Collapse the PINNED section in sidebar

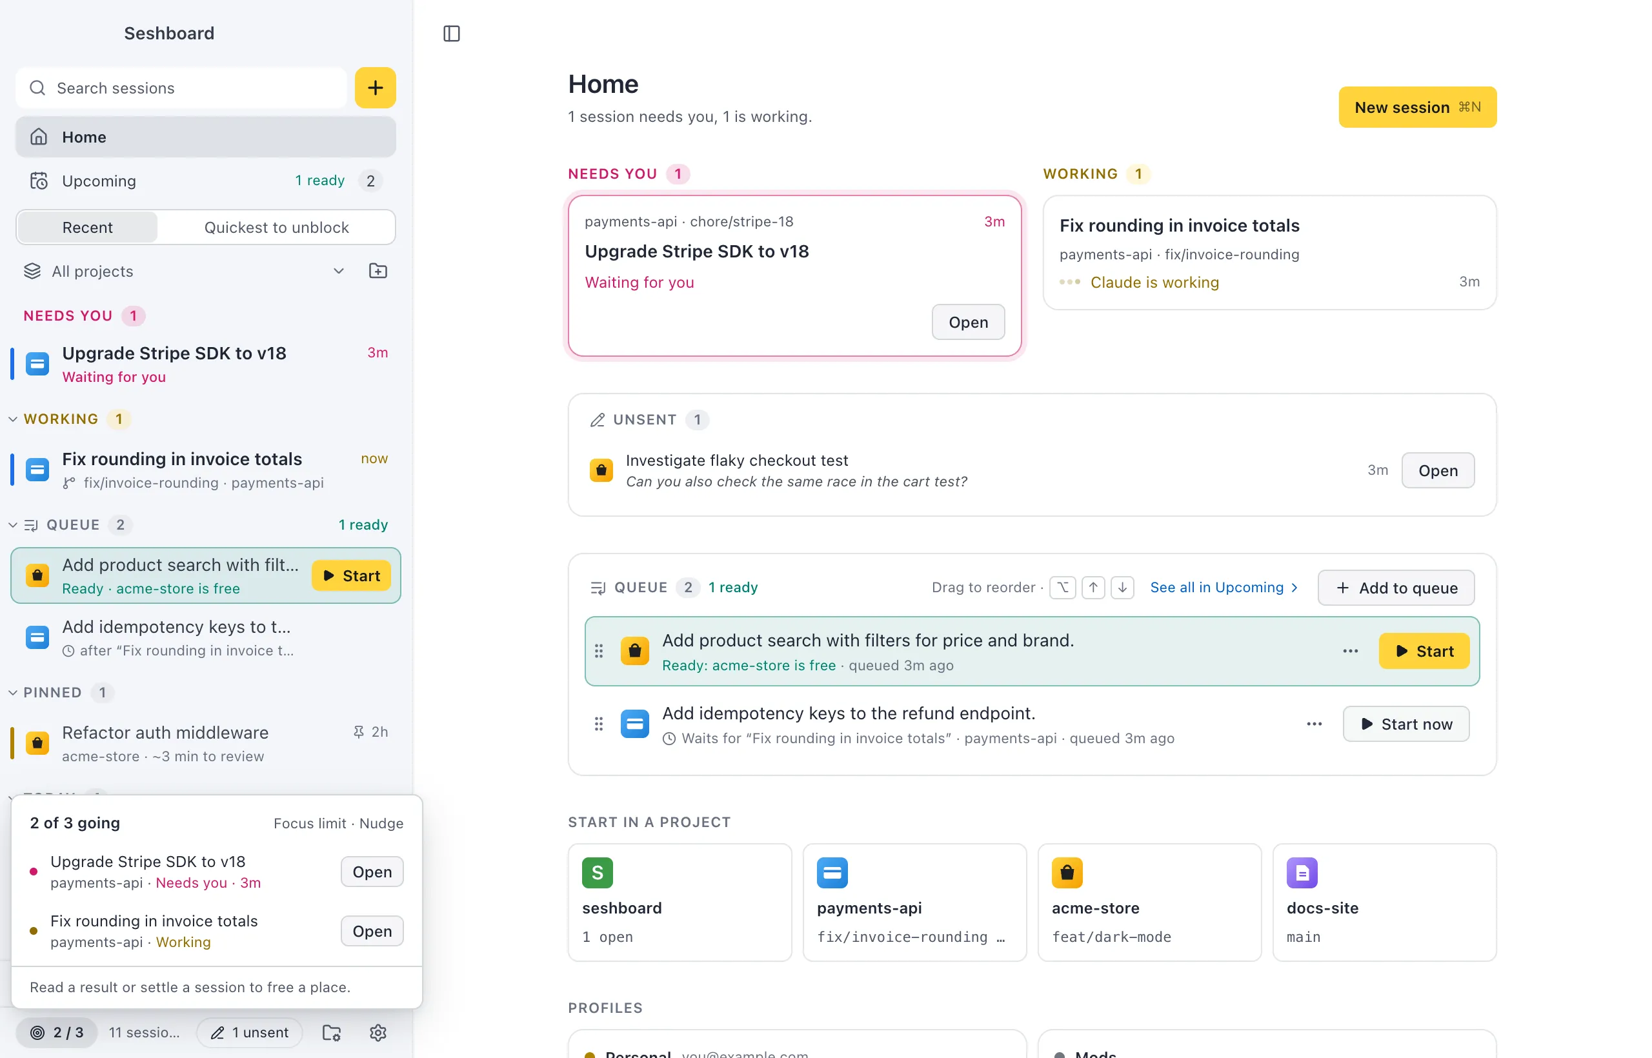13,692
